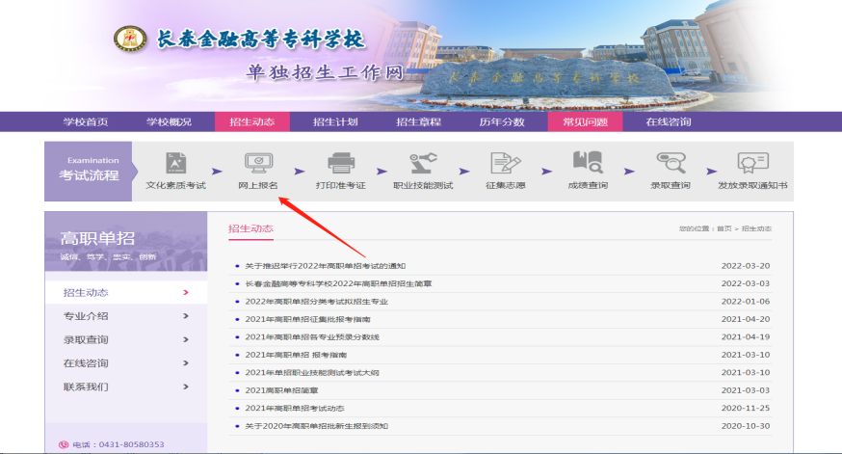This screenshot has height=454, width=842.
Task: Click the date 2021-04-19
Action: (746, 336)
